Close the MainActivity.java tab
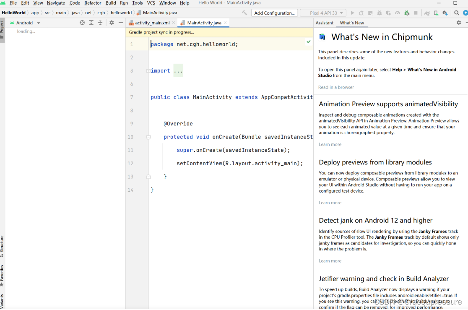 coord(225,23)
